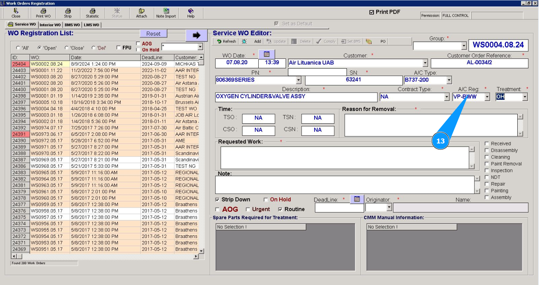The image size is (539, 285).
Task: Select the 'All' radio filter
Action: click(18, 48)
